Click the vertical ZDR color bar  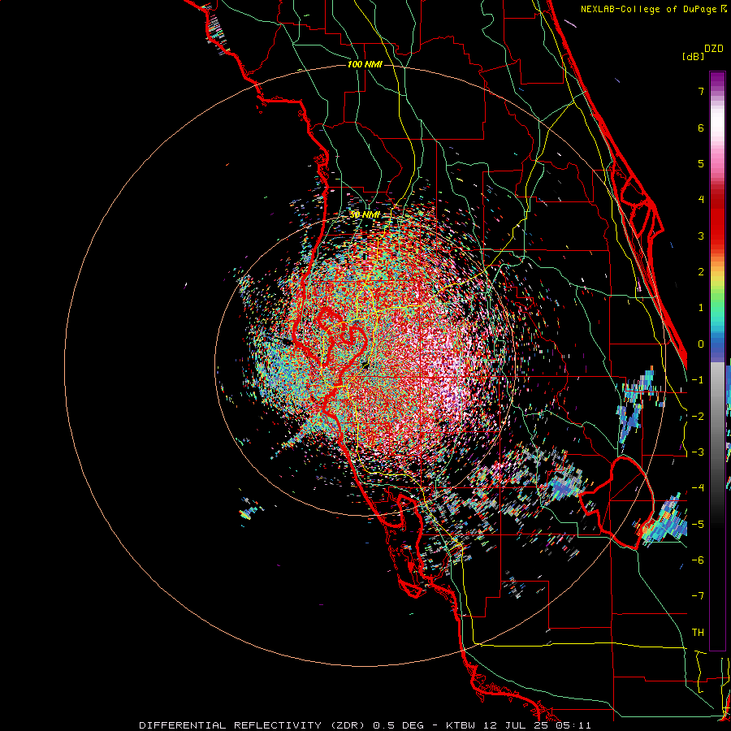coord(717,361)
